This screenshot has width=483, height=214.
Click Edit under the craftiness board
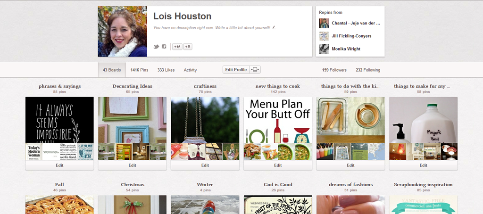coord(205,165)
